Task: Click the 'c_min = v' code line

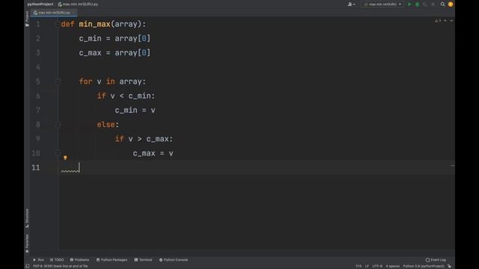Action: pos(135,110)
